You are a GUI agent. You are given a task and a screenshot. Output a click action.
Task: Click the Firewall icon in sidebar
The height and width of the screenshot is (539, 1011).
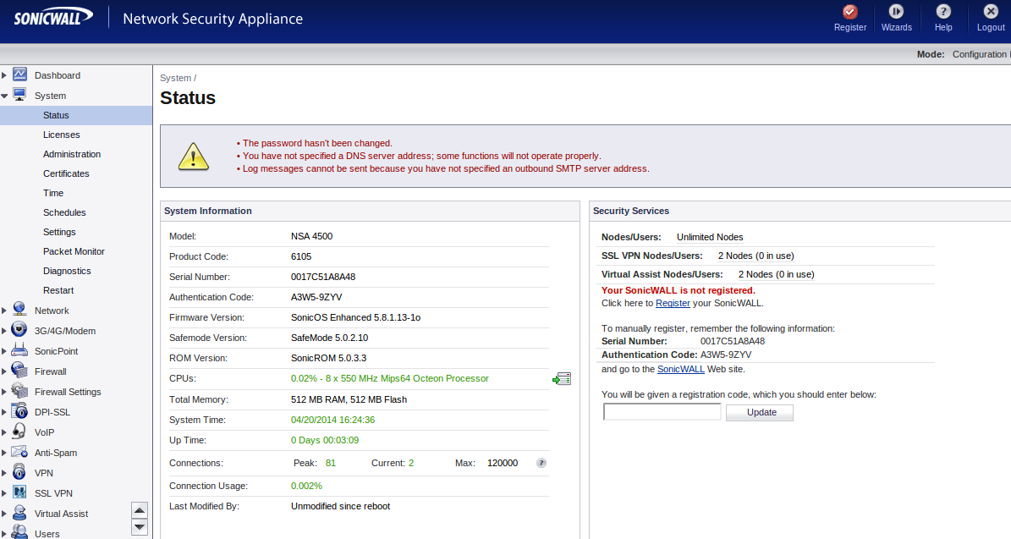tap(20, 371)
